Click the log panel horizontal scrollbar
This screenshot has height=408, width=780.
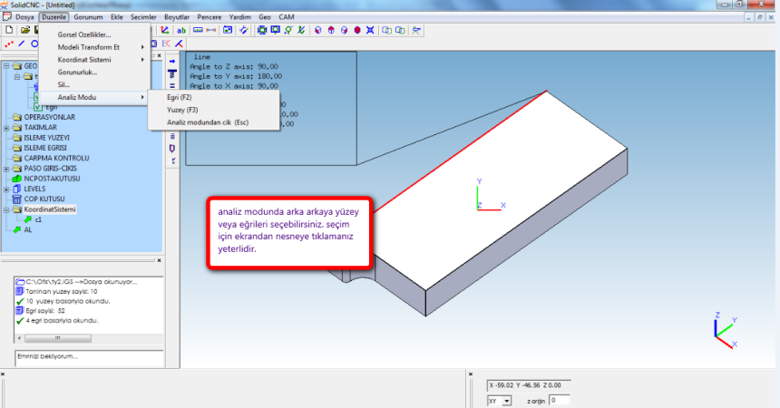pyautogui.click(x=89, y=338)
